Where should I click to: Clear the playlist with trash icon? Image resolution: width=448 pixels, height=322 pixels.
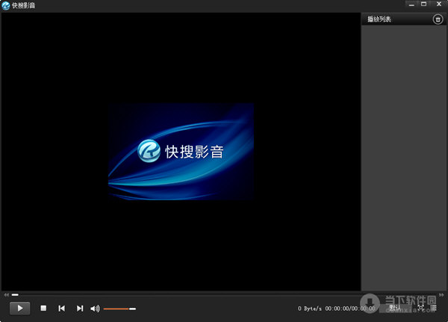point(438,19)
